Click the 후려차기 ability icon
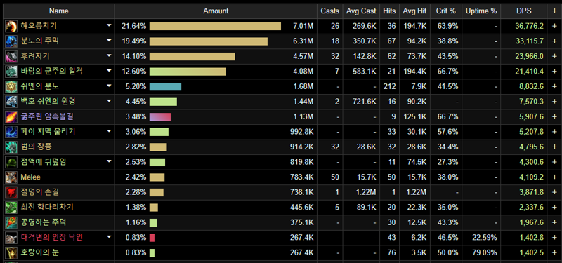 pos(11,56)
